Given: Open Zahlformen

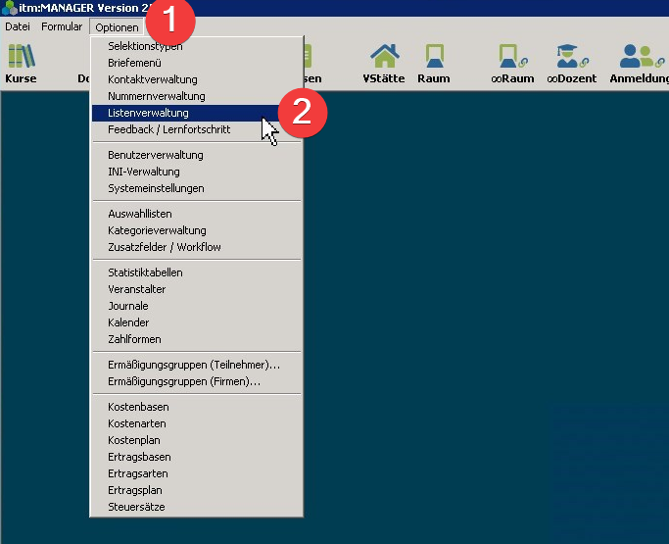Looking at the screenshot, I should (x=197, y=339).
